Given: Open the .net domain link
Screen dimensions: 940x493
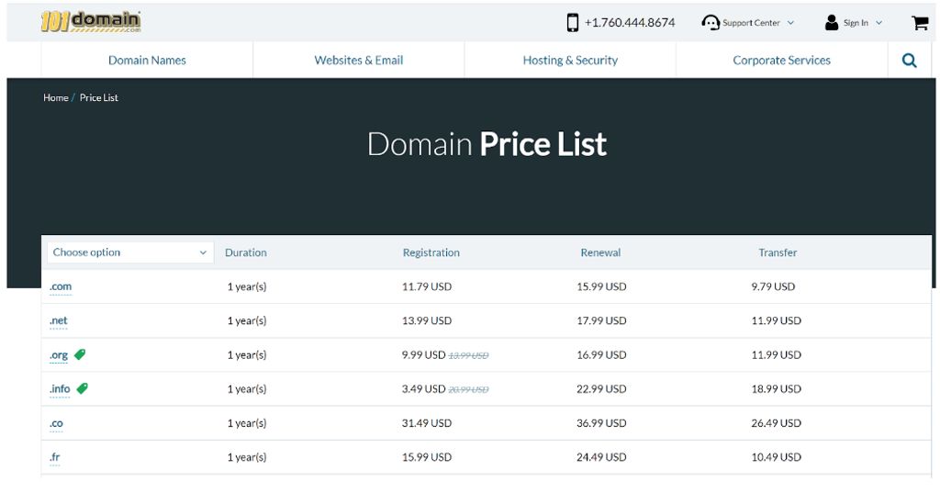Looking at the screenshot, I should coord(58,321).
